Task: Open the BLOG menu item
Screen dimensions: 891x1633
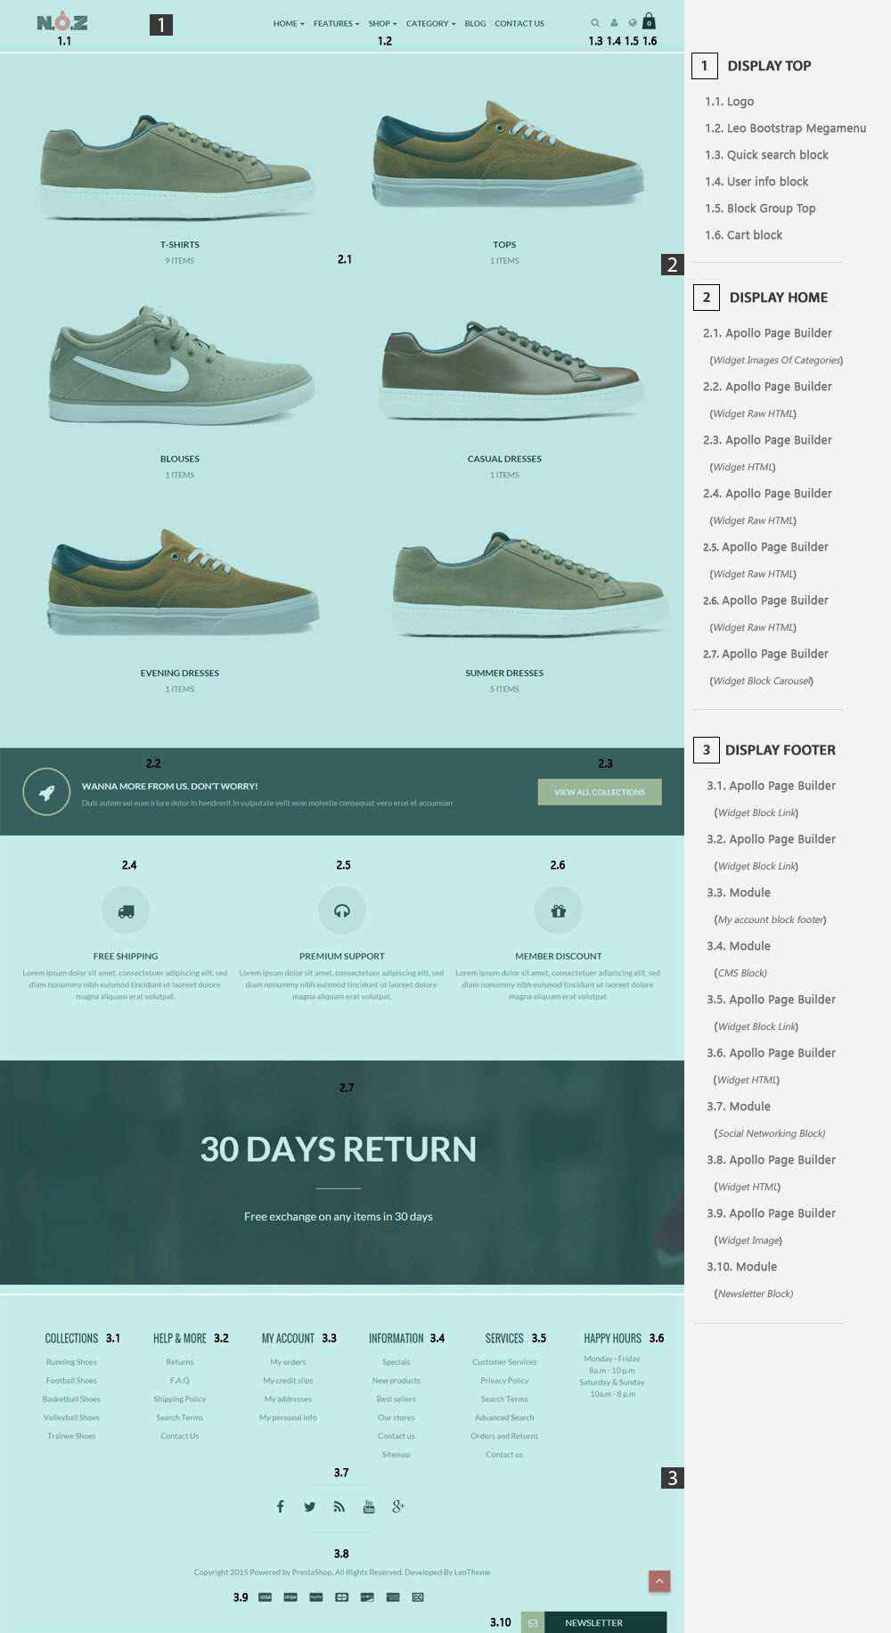Action: tap(475, 24)
